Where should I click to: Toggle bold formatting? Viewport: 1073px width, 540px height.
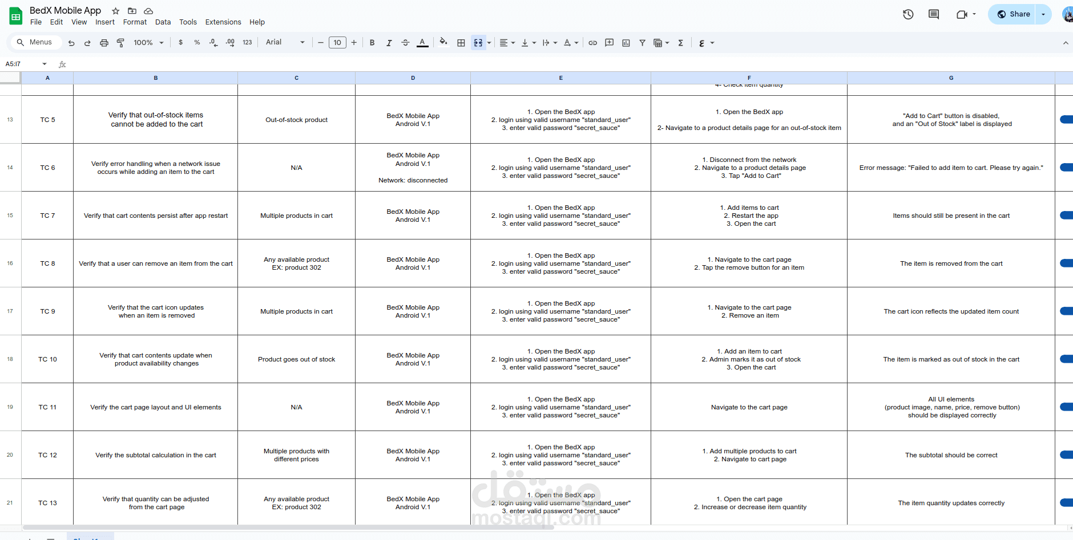(x=372, y=43)
